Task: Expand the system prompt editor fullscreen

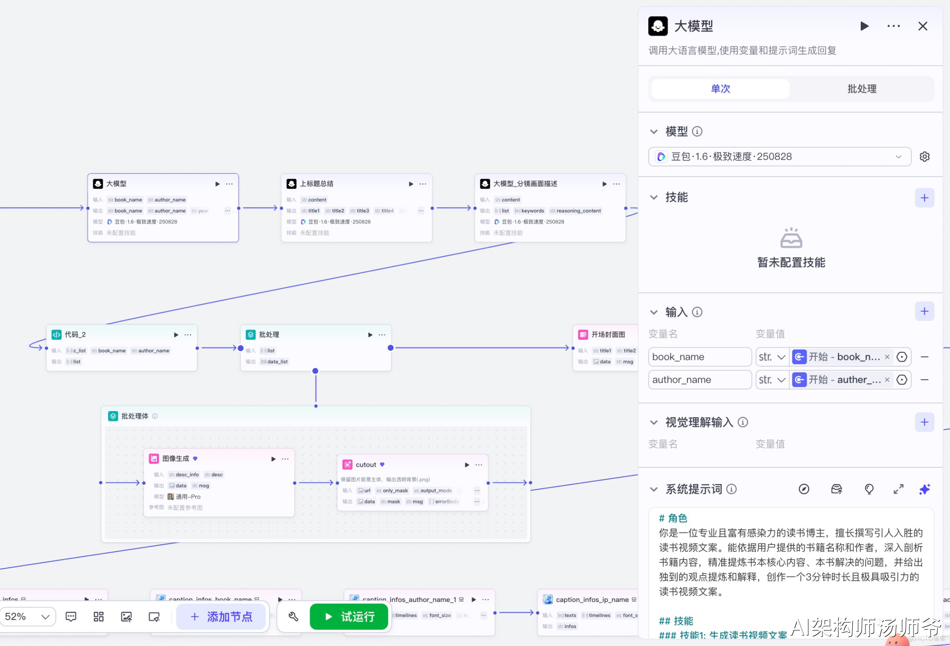Action: (x=899, y=489)
